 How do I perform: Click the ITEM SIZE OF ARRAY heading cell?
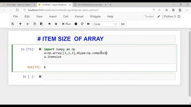(x=106, y=39)
